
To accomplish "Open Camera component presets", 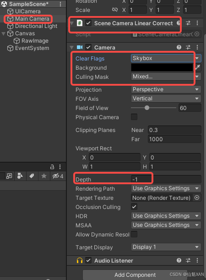I will pyautogui.click(x=188, y=47).
